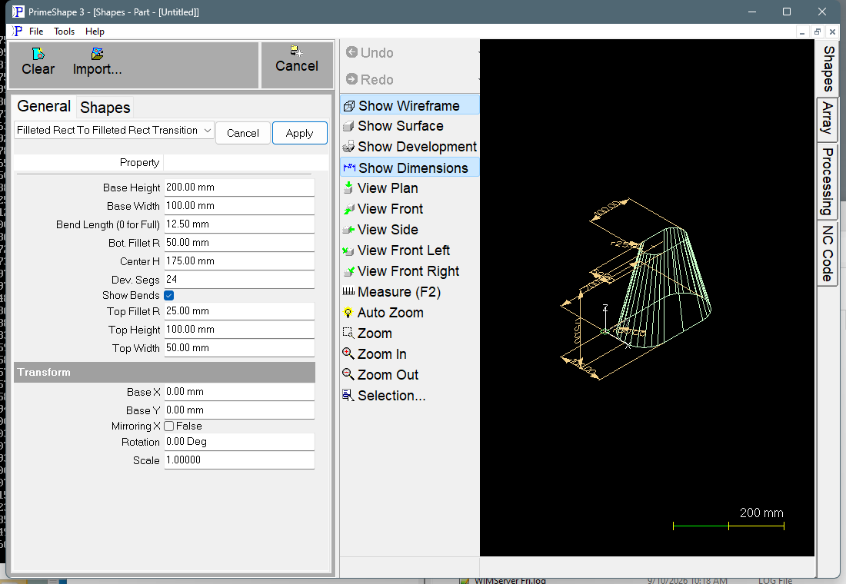Edit the Bend Length field
Viewport: 846px width, 584px height.
pos(239,224)
